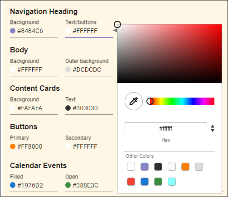The width and height of the screenshot is (228, 197).
Task: Select the purple swatch in Other Colors
Action: pos(145,167)
